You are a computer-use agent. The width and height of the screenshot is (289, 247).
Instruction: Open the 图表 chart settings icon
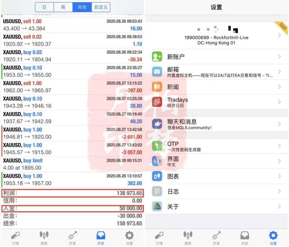click(157, 176)
